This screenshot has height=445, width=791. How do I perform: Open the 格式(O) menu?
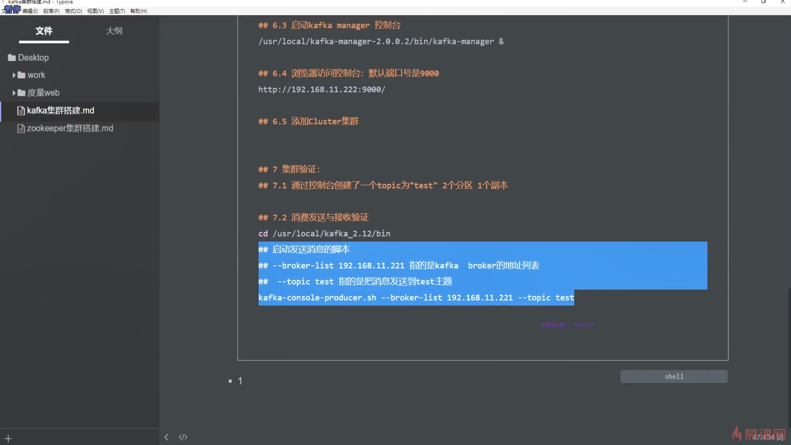click(x=73, y=11)
